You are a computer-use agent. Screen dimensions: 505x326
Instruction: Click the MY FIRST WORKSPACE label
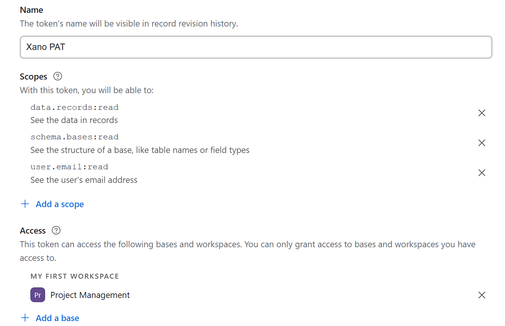(x=75, y=276)
